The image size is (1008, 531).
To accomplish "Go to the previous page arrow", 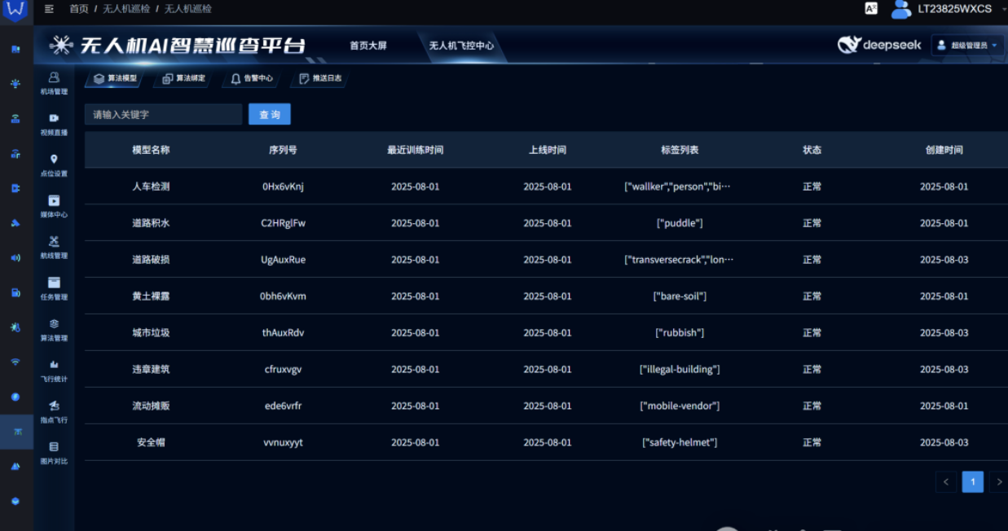I will 946,482.
